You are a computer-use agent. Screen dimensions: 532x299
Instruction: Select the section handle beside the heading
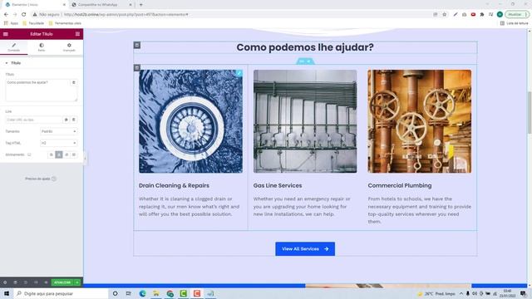(137, 45)
